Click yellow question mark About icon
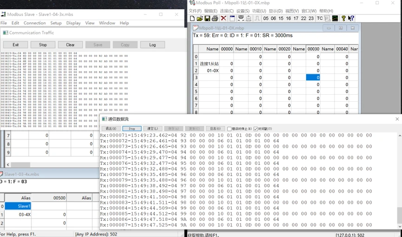Screen dimensions: 402x237 tap(343, 18)
